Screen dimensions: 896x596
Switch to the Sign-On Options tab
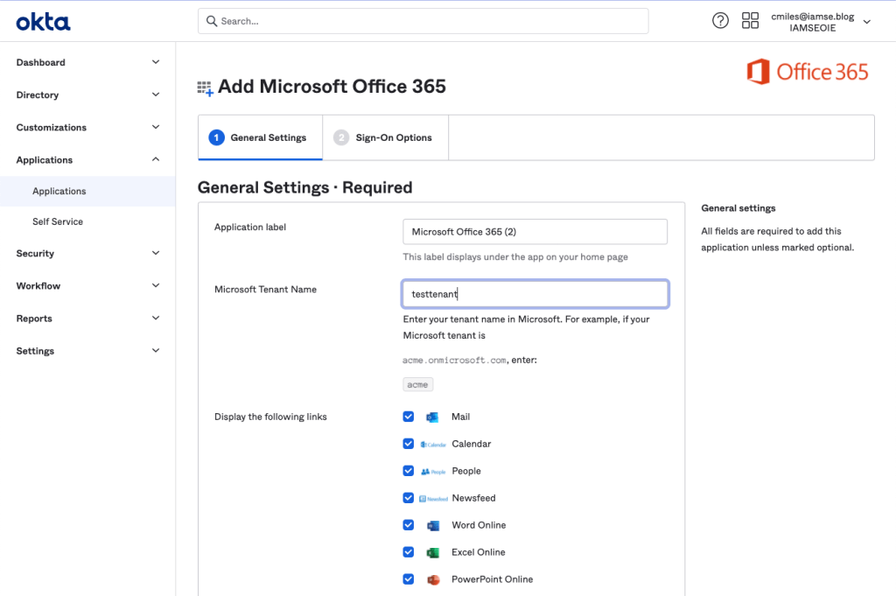click(385, 138)
